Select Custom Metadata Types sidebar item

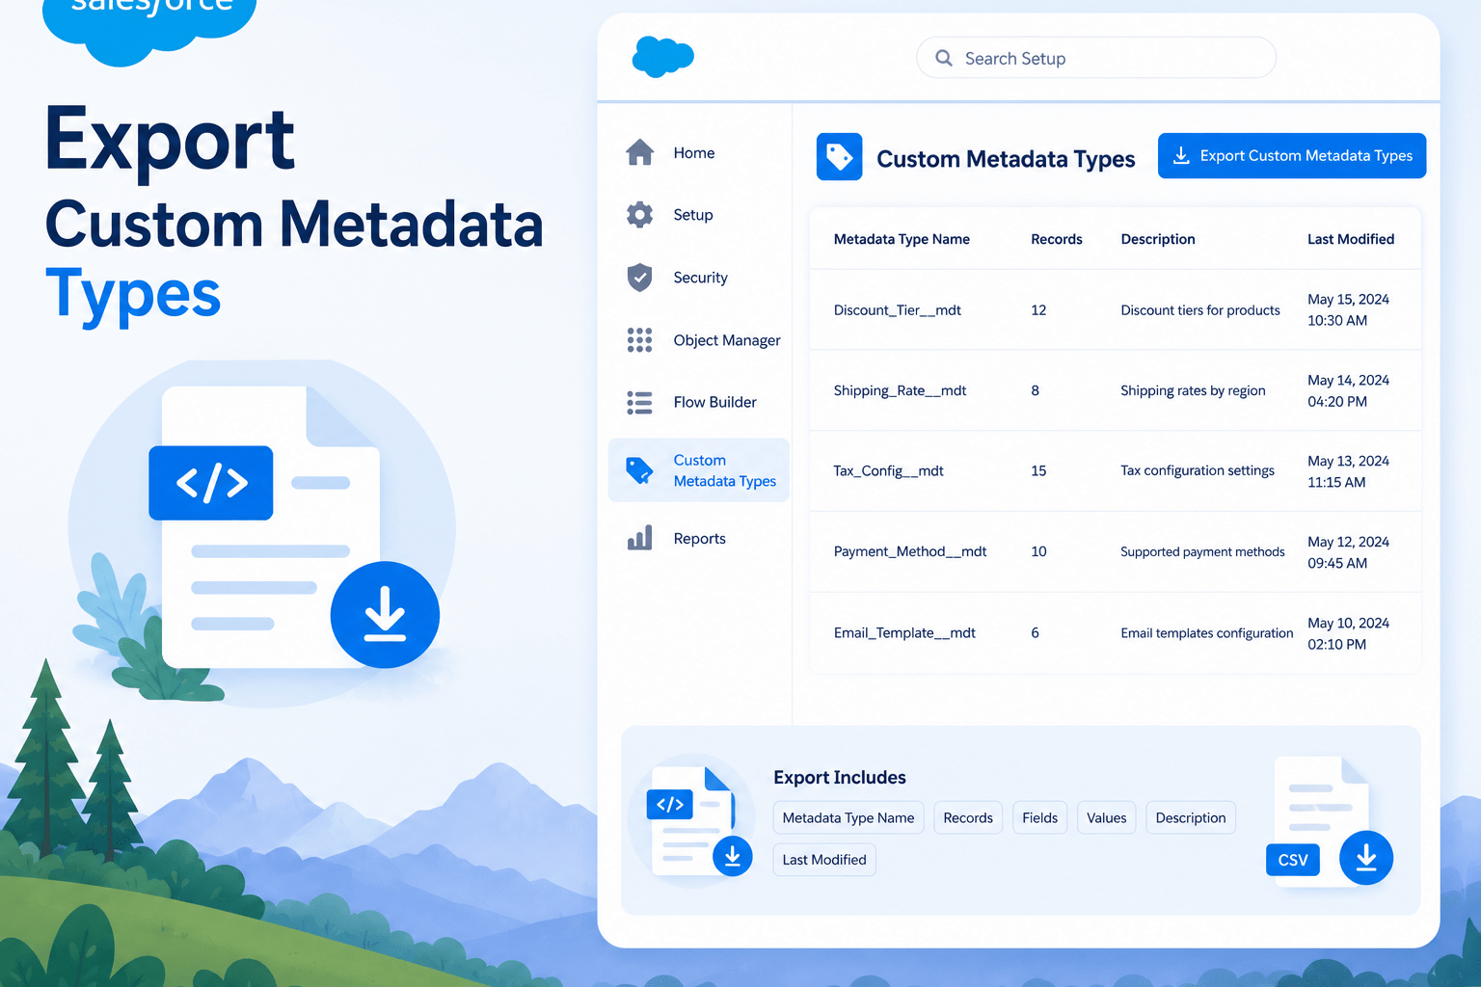[699, 470]
